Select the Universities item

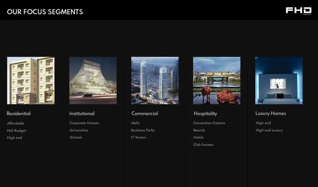(79, 130)
